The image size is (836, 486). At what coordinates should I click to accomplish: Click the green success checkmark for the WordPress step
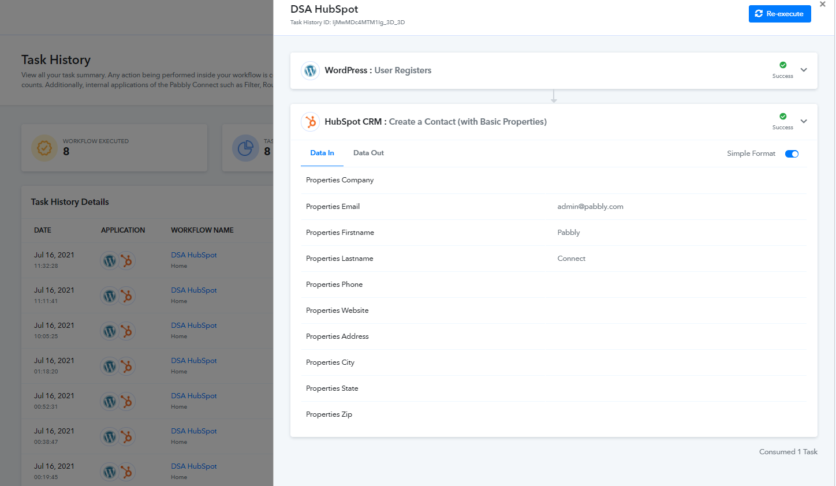[x=783, y=65]
